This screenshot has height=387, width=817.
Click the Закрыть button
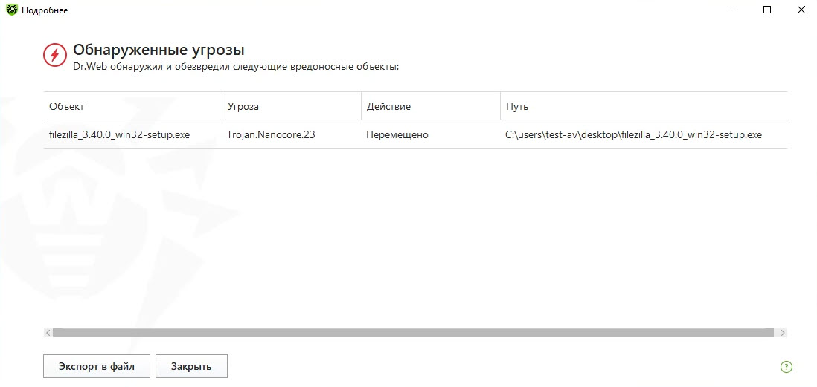[191, 366]
